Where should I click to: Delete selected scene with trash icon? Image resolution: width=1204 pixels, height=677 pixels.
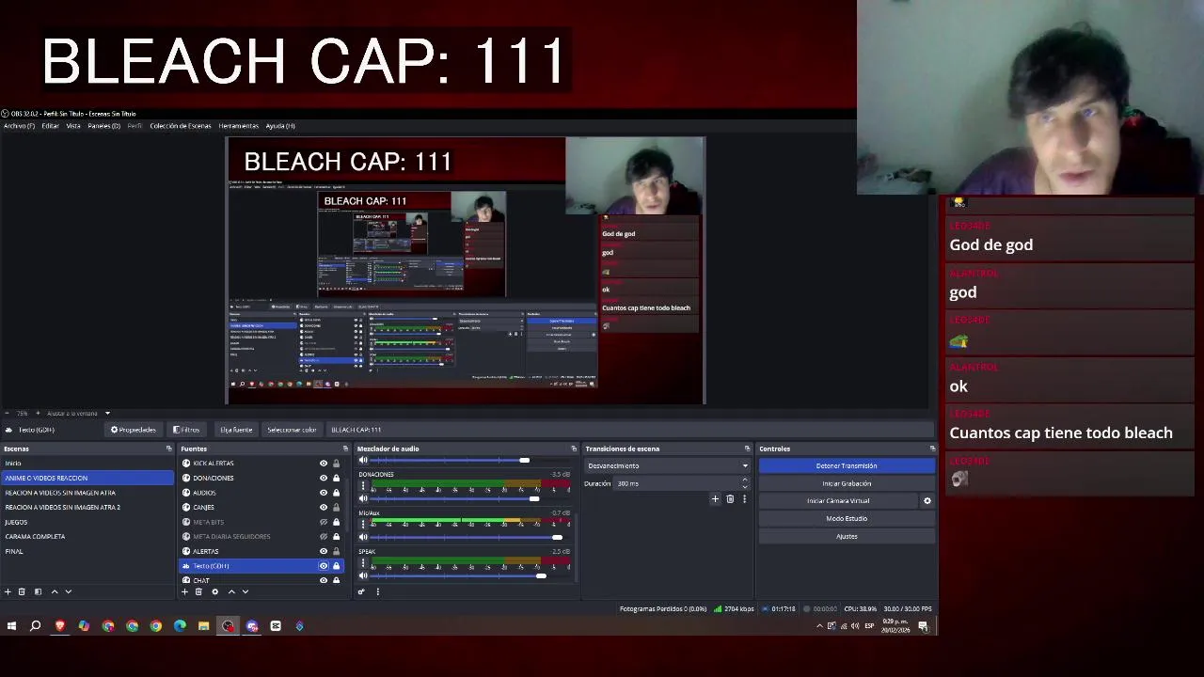[22, 591]
